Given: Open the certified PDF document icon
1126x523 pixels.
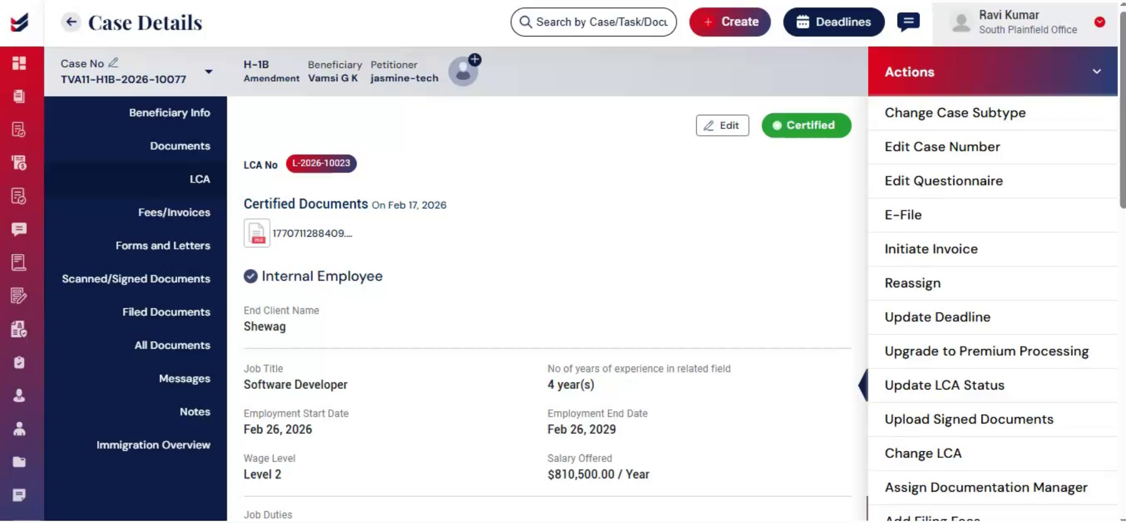Looking at the screenshot, I should click(x=257, y=233).
